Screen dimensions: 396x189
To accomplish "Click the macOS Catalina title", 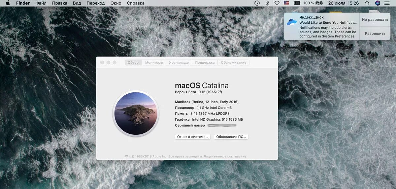I will (x=202, y=85).
